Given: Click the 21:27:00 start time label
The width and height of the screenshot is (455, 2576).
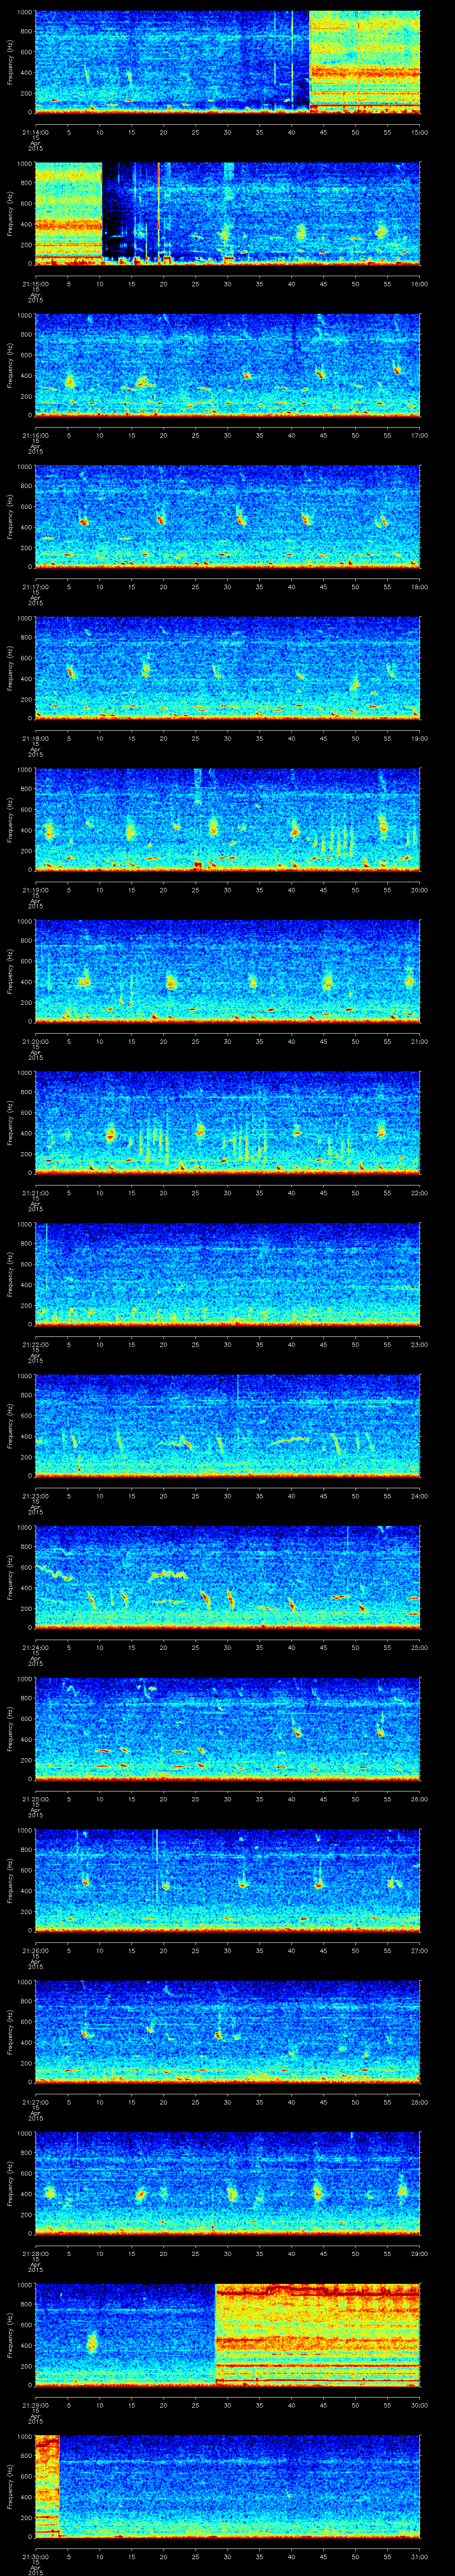Looking at the screenshot, I should click(35, 2101).
